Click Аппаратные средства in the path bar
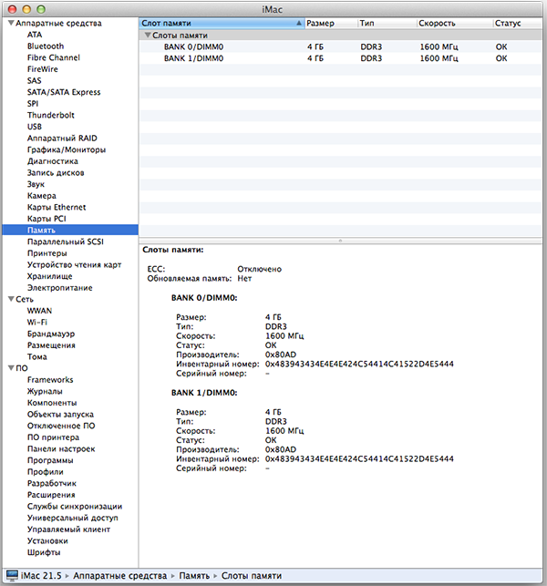The height and width of the screenshot is (586, 547). (x=120, y=576)
